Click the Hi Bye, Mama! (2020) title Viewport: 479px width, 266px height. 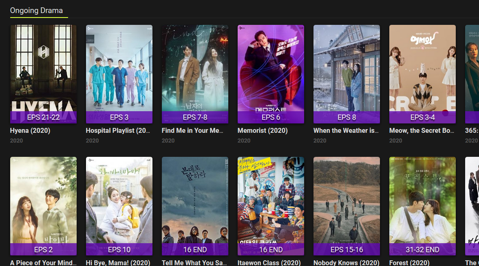click(x=118, y=263)
